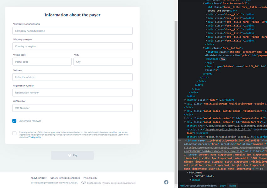Click the VAT Number label above field
The width and height of the screenshot is (267, 188).
coord(19,101)
